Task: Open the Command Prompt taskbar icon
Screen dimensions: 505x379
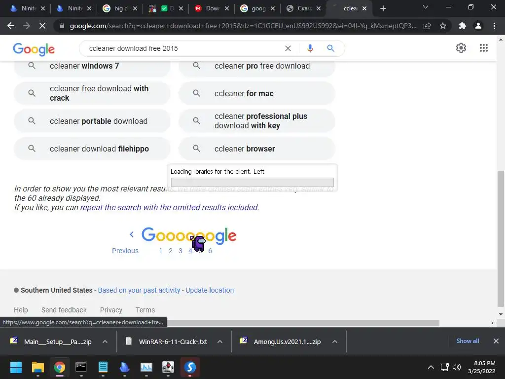Action: click(x=81, y=367)
